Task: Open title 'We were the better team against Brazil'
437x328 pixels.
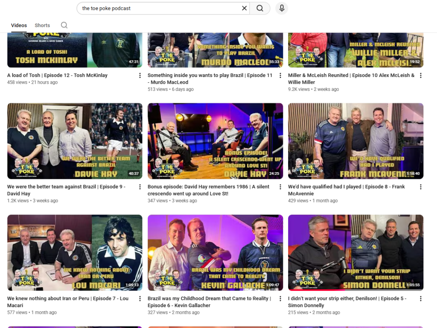Action: pos(66,190)
